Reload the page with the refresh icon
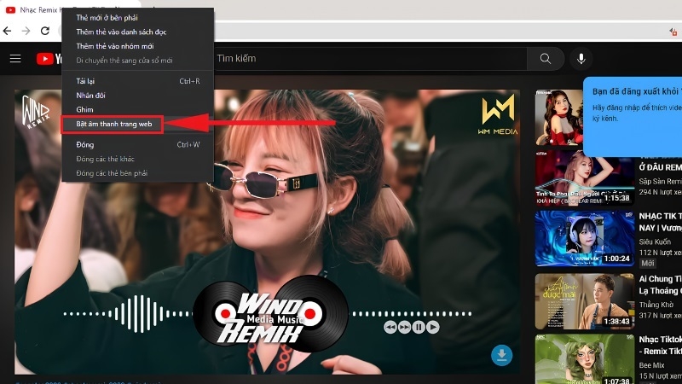This screenshot has width=682, height=384. (45, 31)
